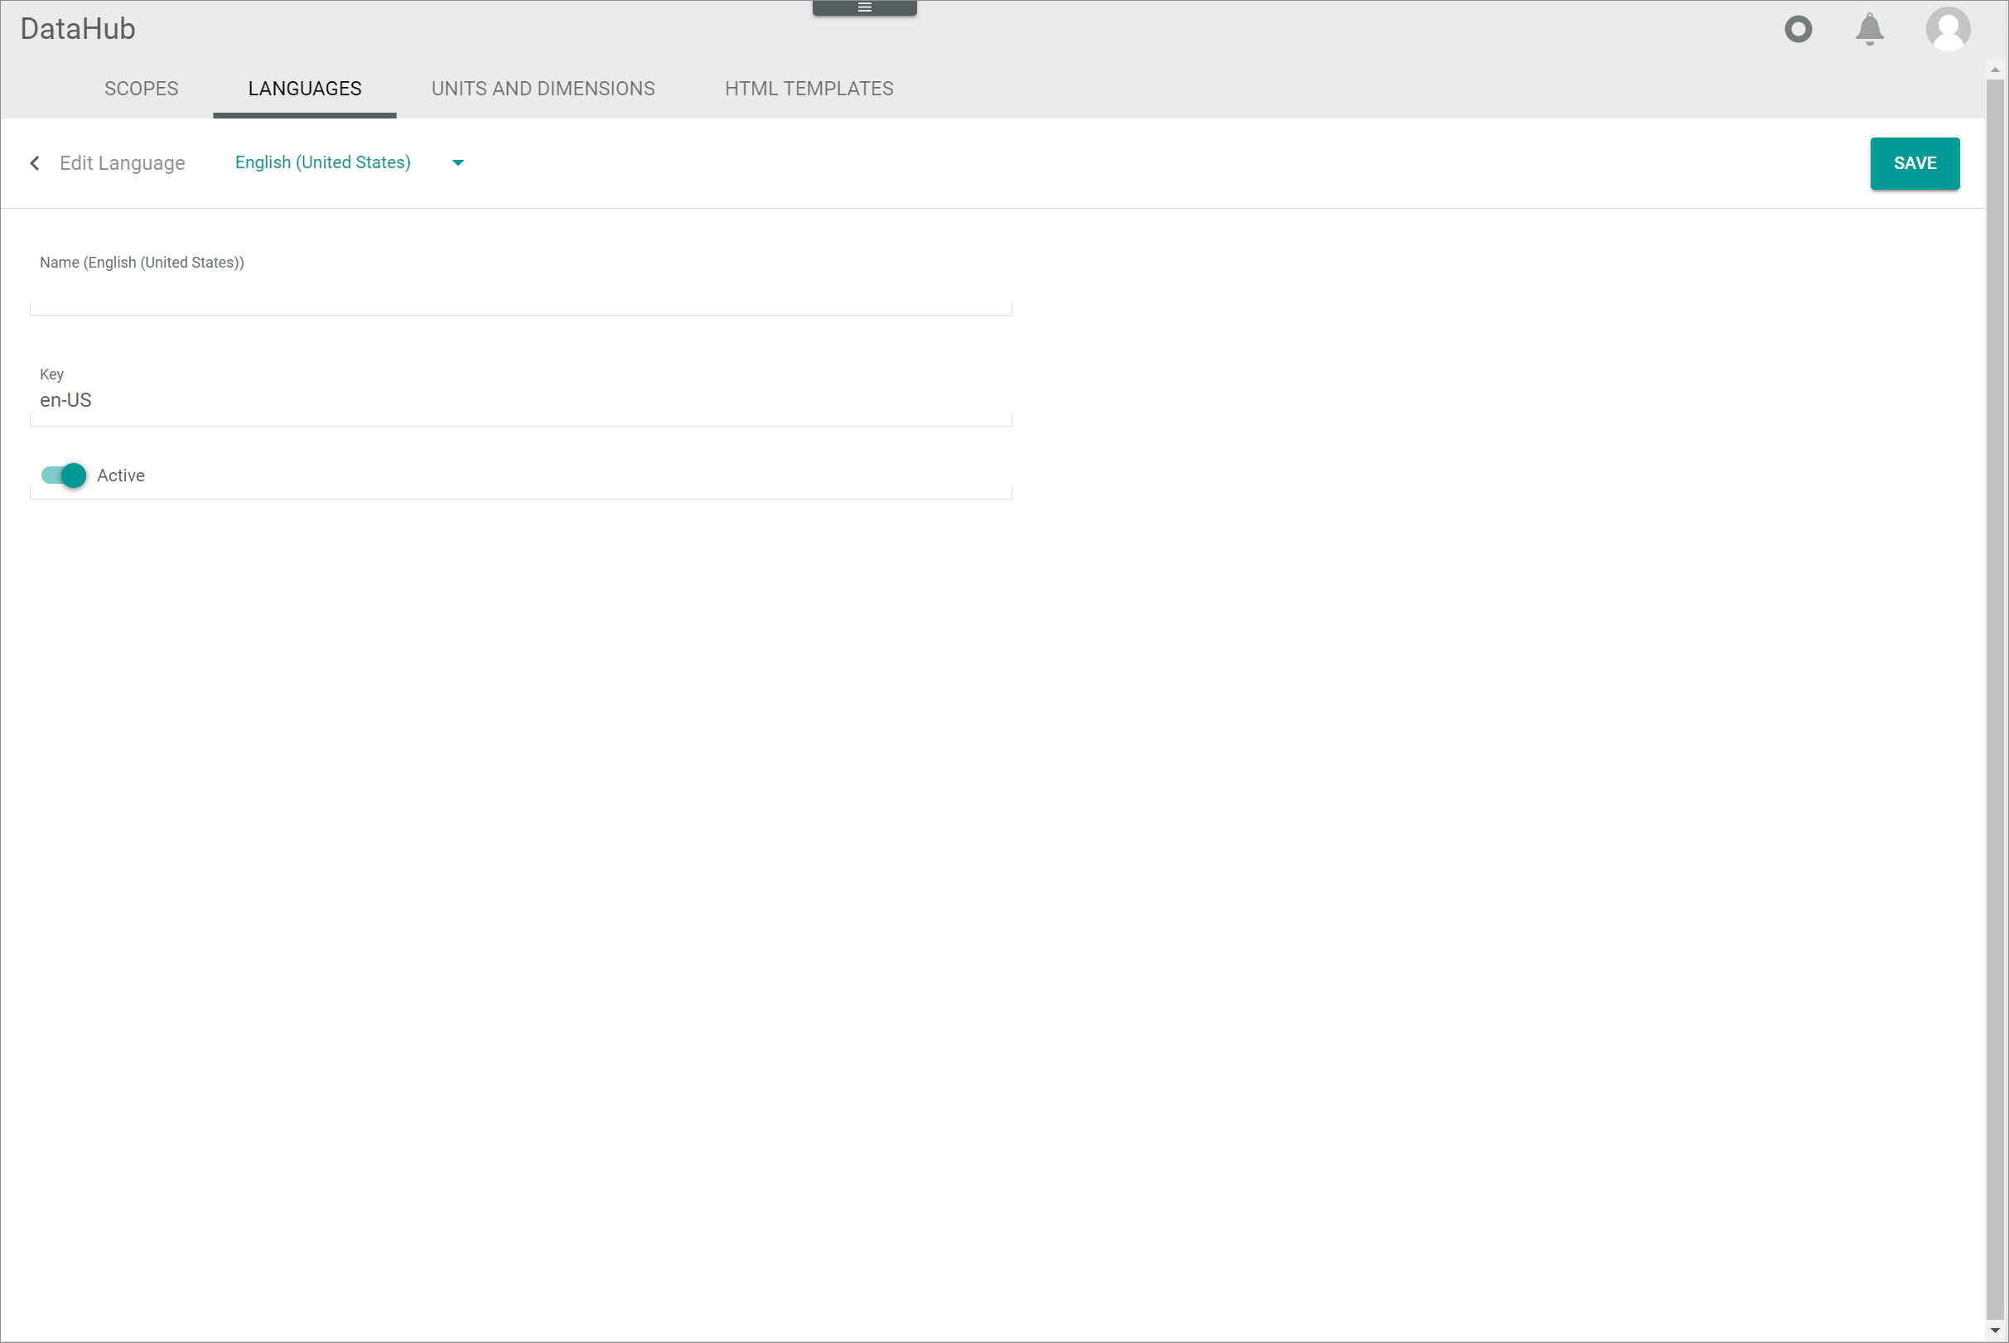Click the SAVE button
Screen dimensions: 2009x1343
pyautogui.click(x=1916, y=163)
